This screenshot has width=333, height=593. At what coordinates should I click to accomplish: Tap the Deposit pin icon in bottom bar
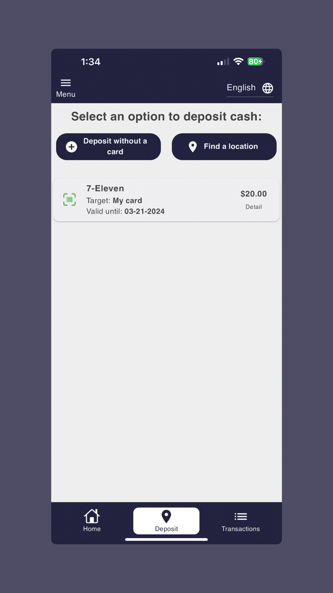click(166, 516)
